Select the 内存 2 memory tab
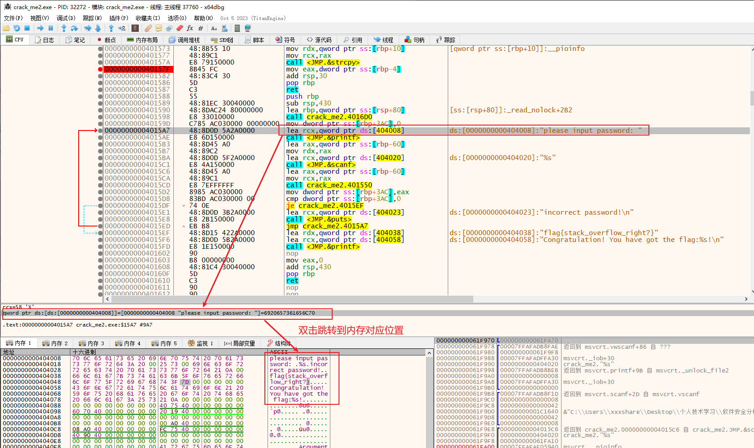The width and height of the screenshot is (754, 448). coord(55,343)
